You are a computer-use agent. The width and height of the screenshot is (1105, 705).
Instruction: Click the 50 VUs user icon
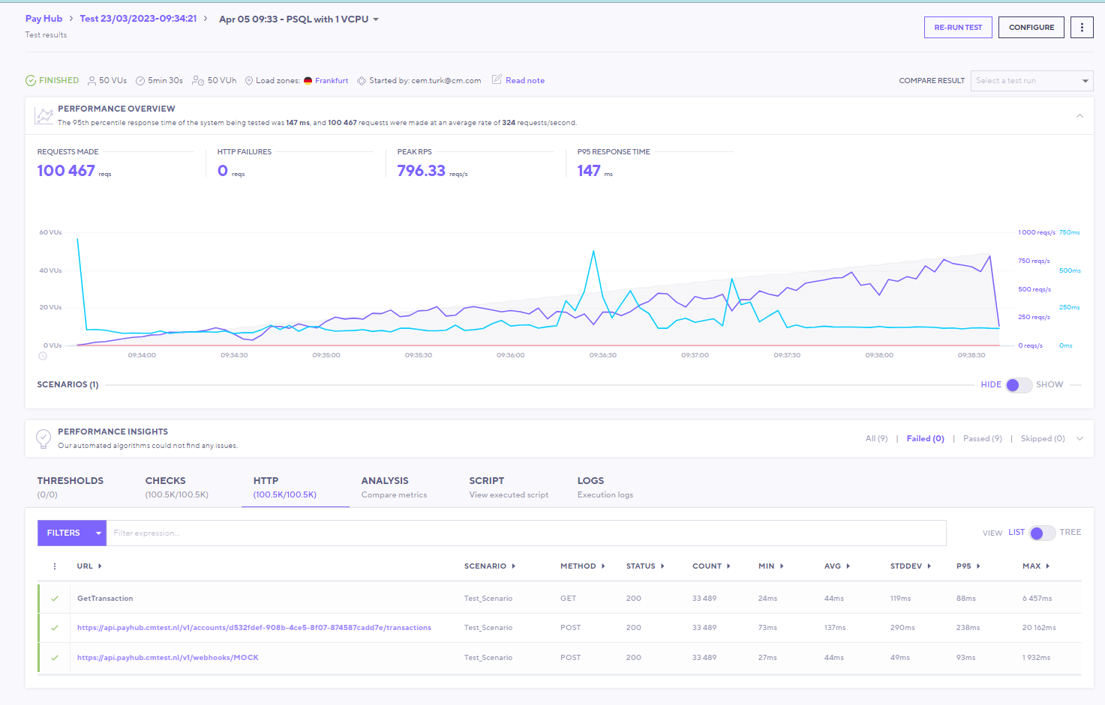click(x=92, y=80)
